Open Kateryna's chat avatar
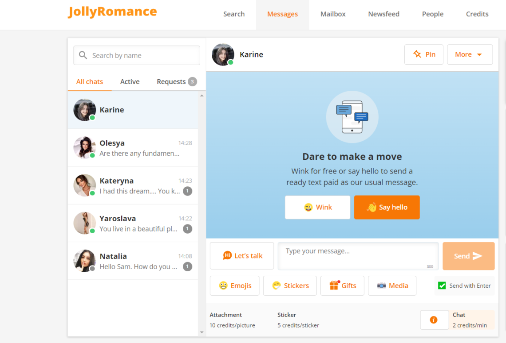The height and width of the screenshot is (343, 506). pyautogui.click(x=84, y=185)
